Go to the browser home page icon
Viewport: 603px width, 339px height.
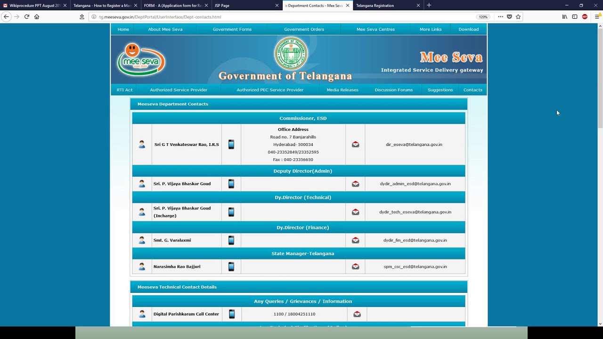(x=37, y=16)
